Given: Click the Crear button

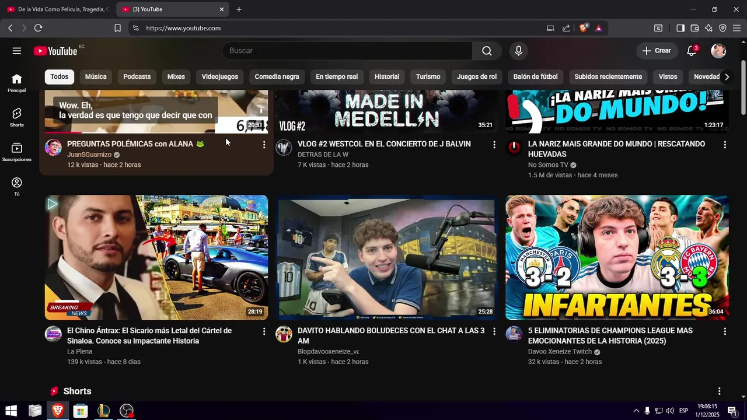Looking at the screenshot, I should [657, 51].
